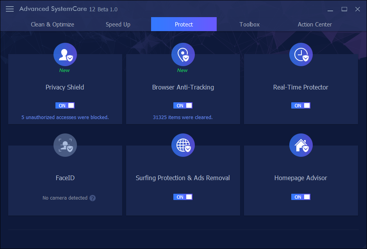Click the Real-Time Protector clock icon
The image size is (367, 249).
tap(301, 54)
